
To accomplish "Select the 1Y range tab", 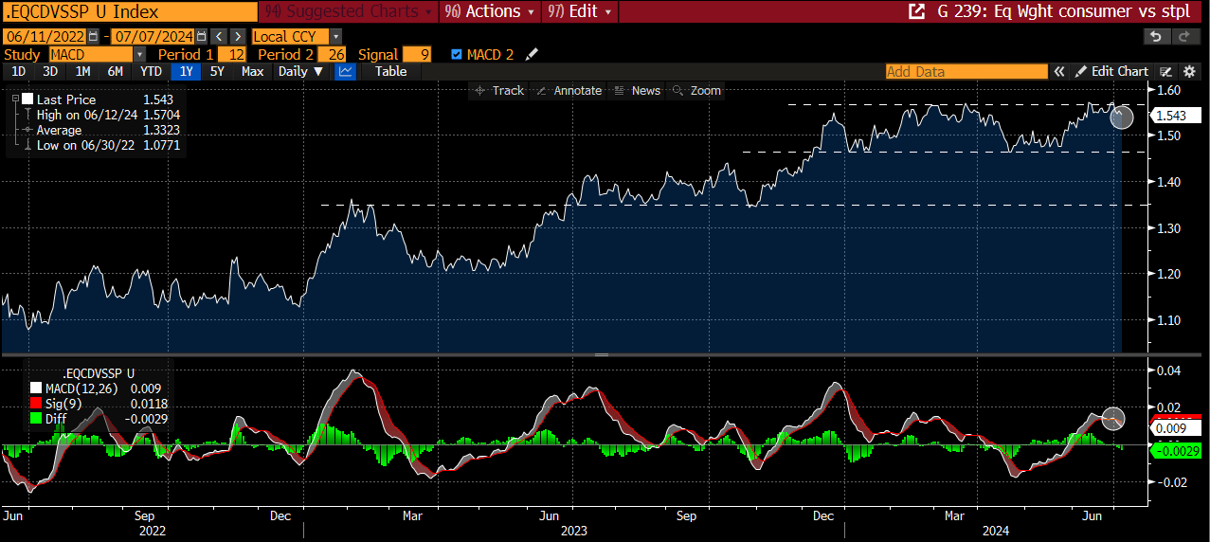I will pos(186,71).
